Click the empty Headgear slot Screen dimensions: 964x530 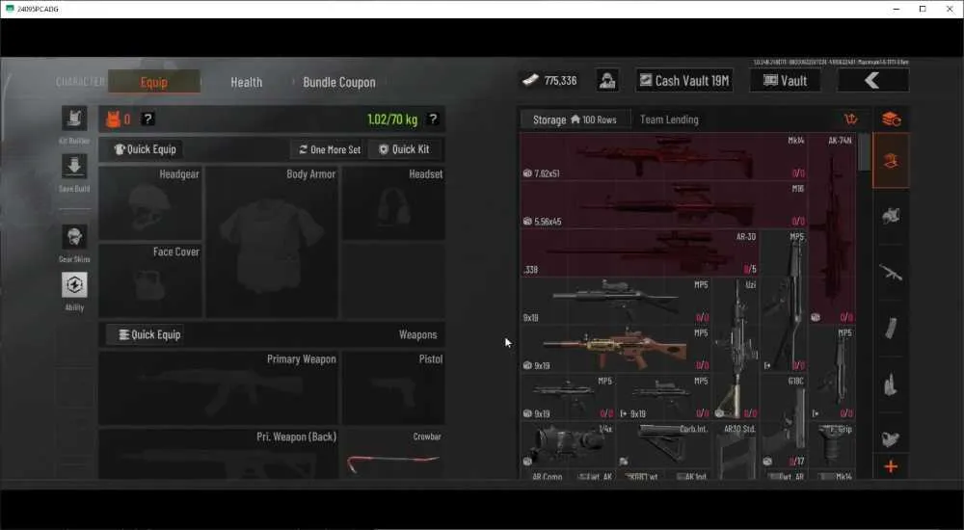point(150,203)
